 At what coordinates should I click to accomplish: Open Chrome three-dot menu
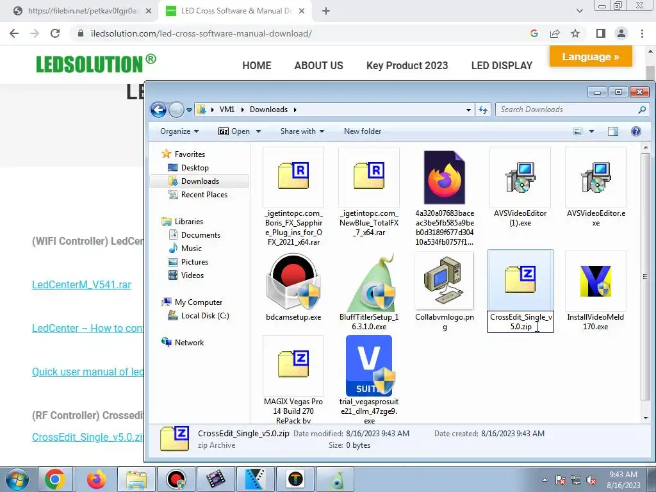click(642, 33)
